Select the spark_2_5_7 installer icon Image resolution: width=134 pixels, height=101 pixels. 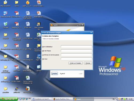[x=28, y=3]
